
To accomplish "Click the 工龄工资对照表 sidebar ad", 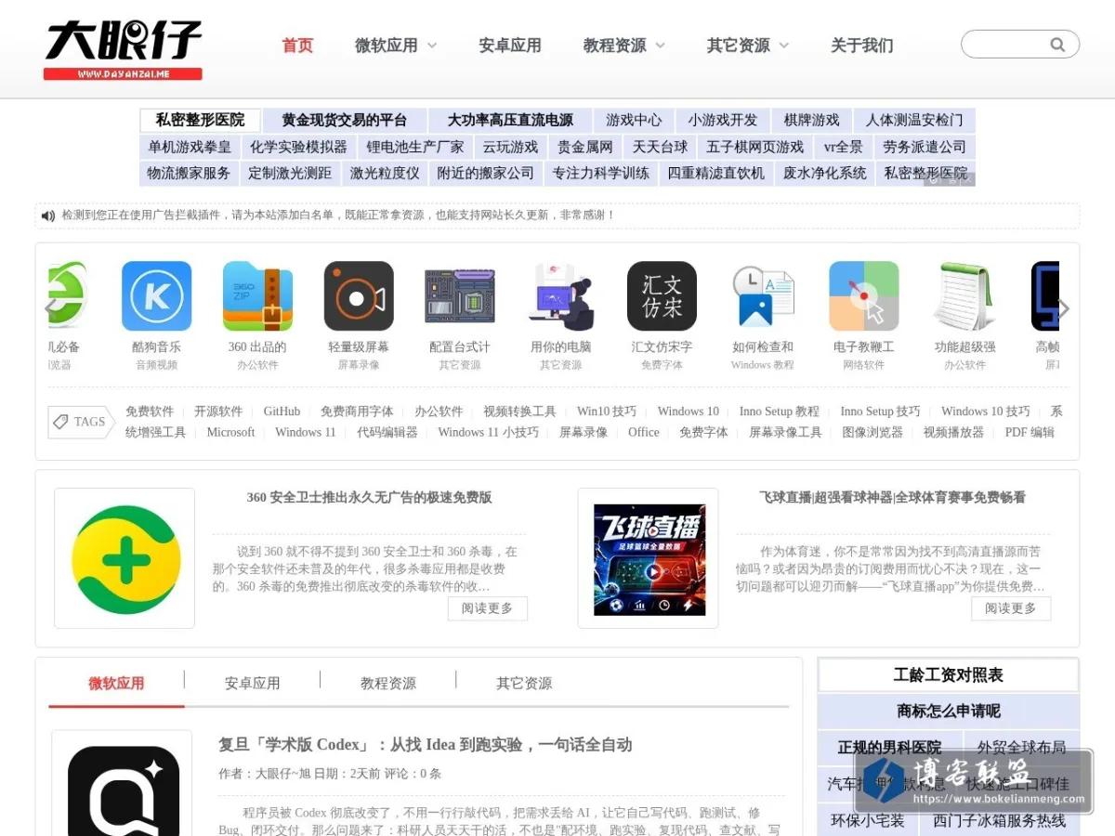I will [x=949, y=675].
